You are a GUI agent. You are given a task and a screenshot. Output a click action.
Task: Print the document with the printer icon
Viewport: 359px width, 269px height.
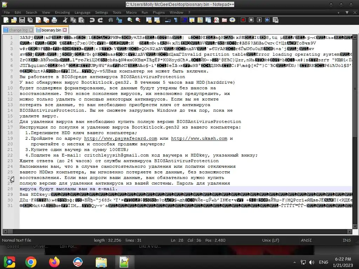54,20
